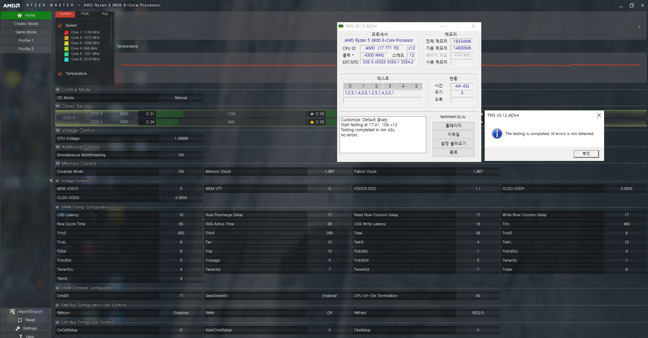The width and height of the screenshot is (648, 338).
Task: Toggle the Speed checkbox
Action: click(x=60, y=26)
